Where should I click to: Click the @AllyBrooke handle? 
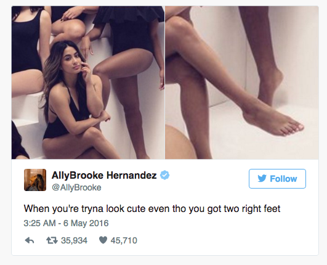click(76, 187)
